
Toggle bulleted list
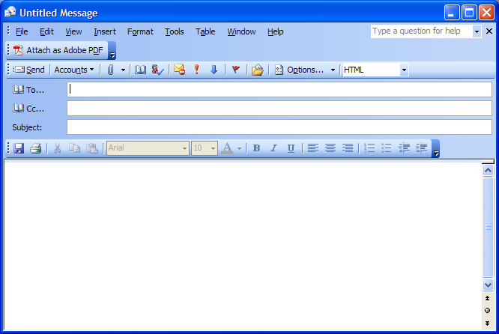click(387, 148)
